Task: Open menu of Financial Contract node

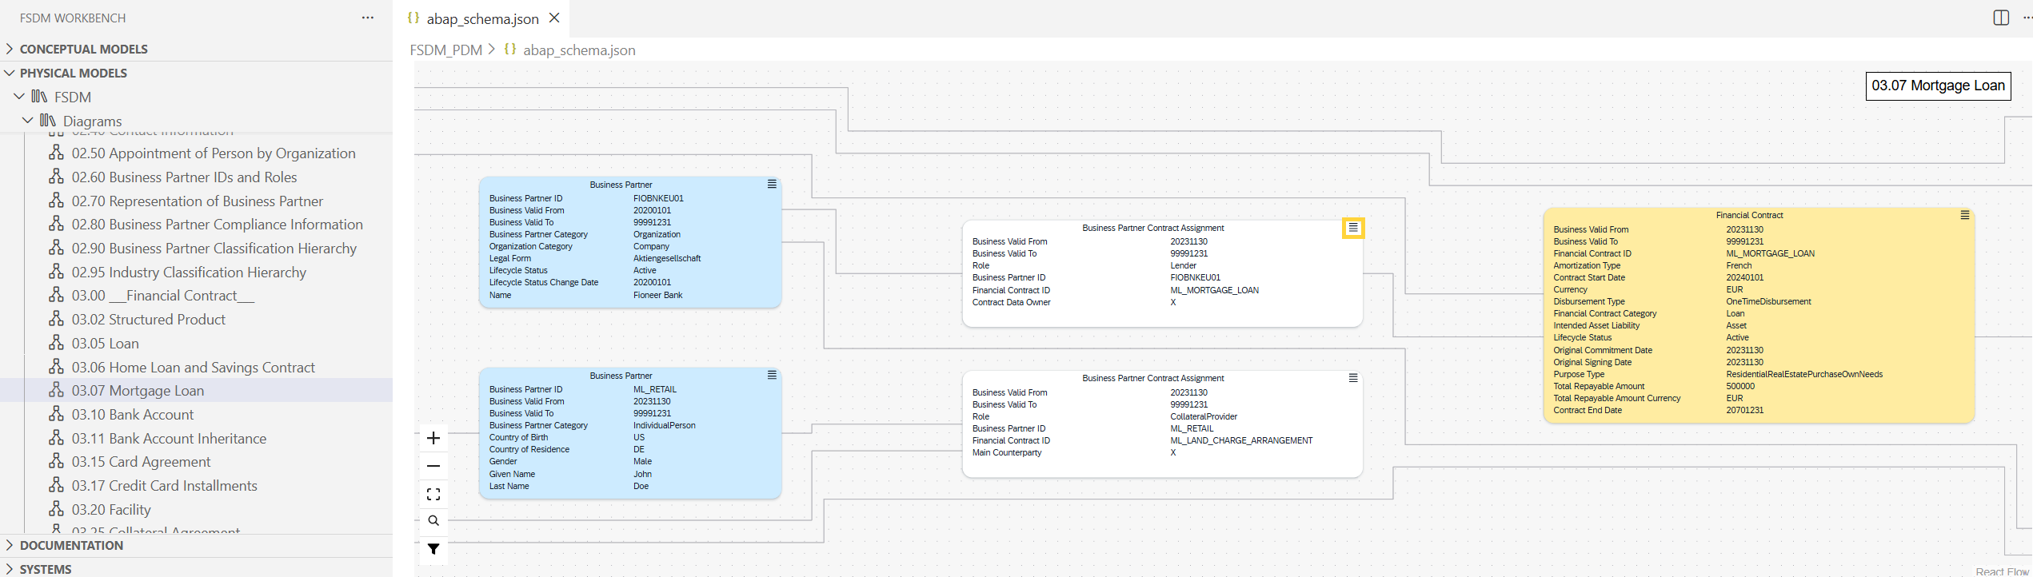Action: point(1965,215)
